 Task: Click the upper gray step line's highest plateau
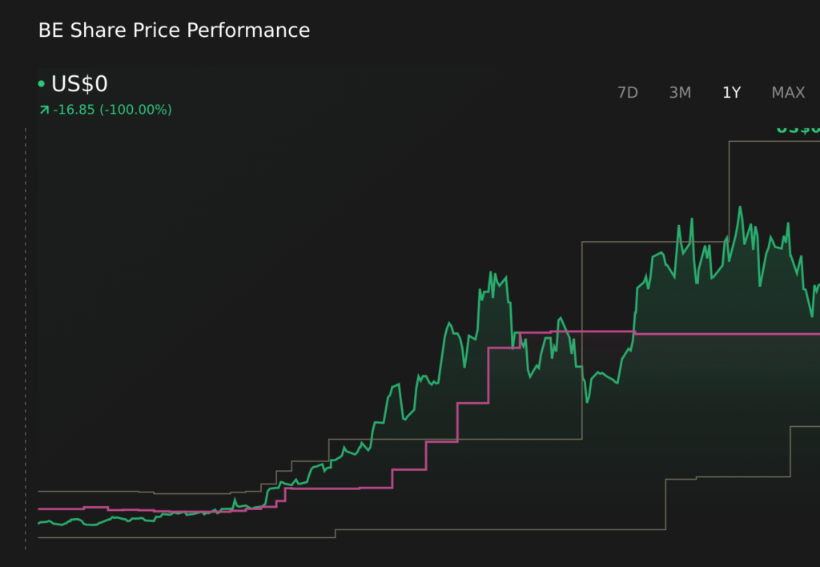[x=773, y=142]
